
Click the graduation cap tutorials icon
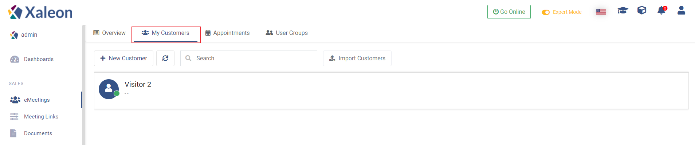coord(623,11)
